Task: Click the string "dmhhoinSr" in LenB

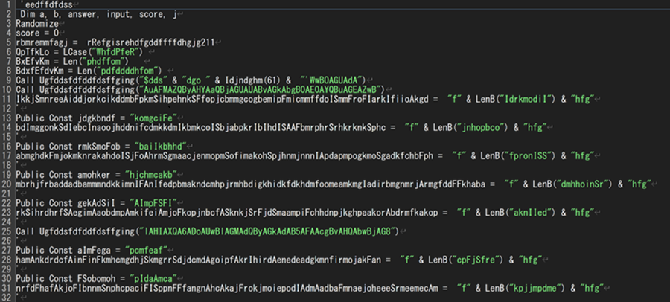Action: (x=582, y=184)
